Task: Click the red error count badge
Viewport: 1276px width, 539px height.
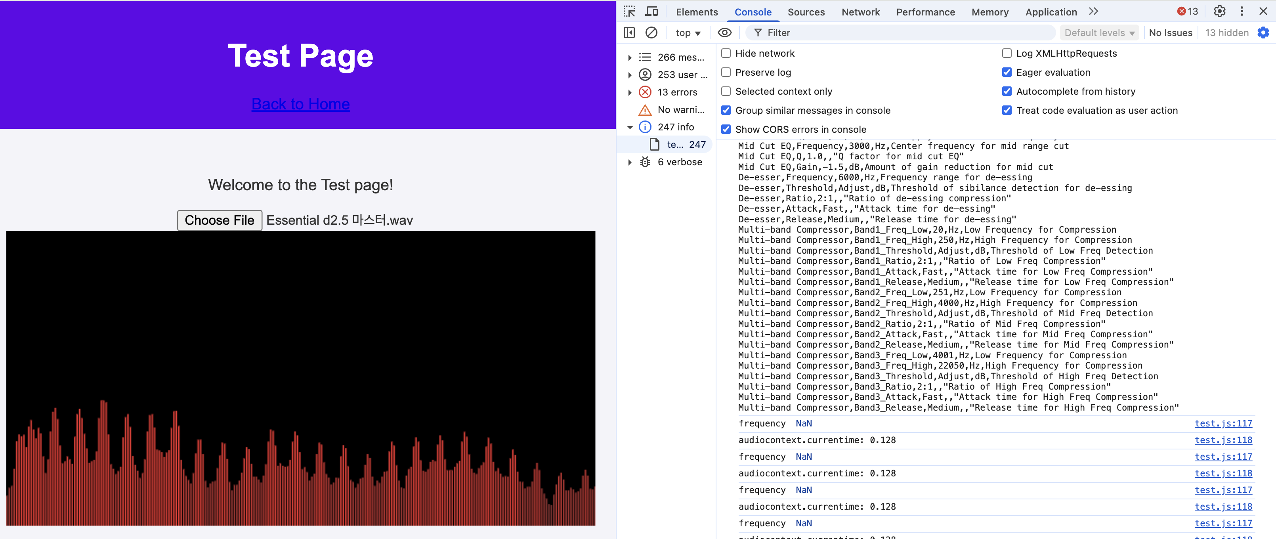Action: [1187, 11]
